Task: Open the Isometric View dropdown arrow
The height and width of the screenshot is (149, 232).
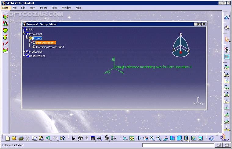Action: point(182,141)
